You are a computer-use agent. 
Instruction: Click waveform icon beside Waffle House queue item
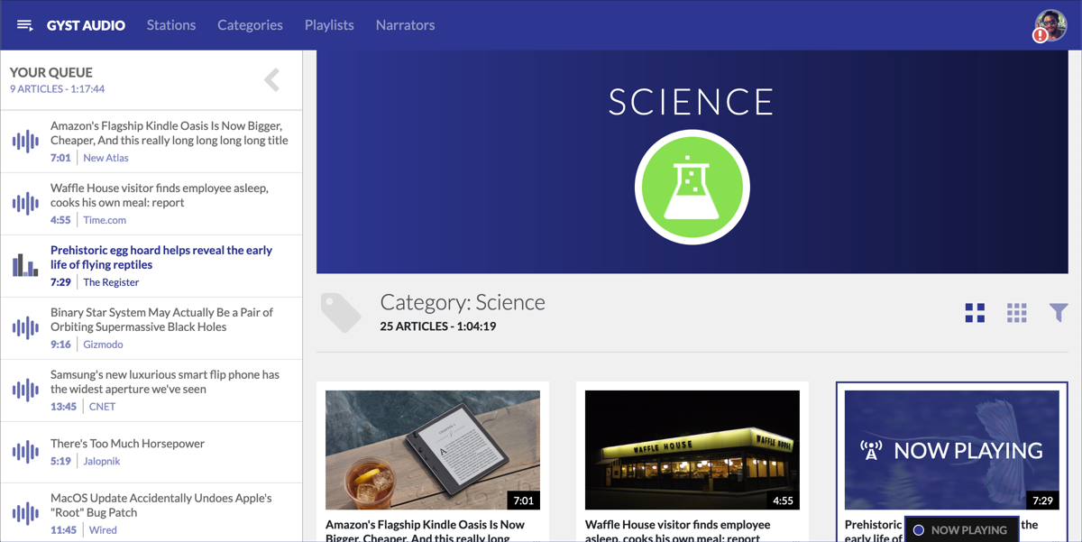tap(25, 204)
